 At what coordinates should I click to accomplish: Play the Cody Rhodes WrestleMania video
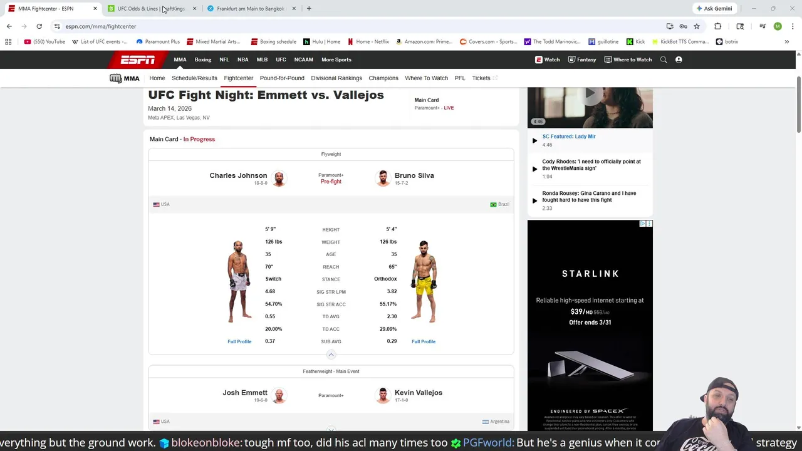click(x=534, y=168)
